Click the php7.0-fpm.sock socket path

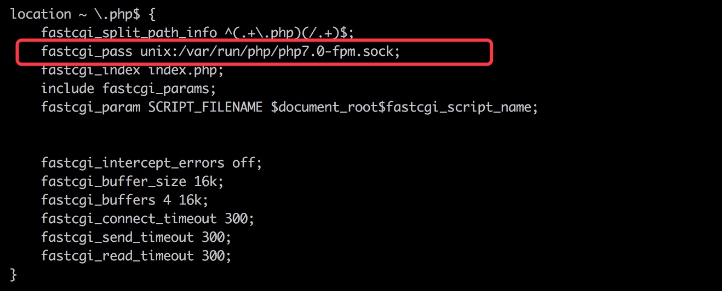339,51
